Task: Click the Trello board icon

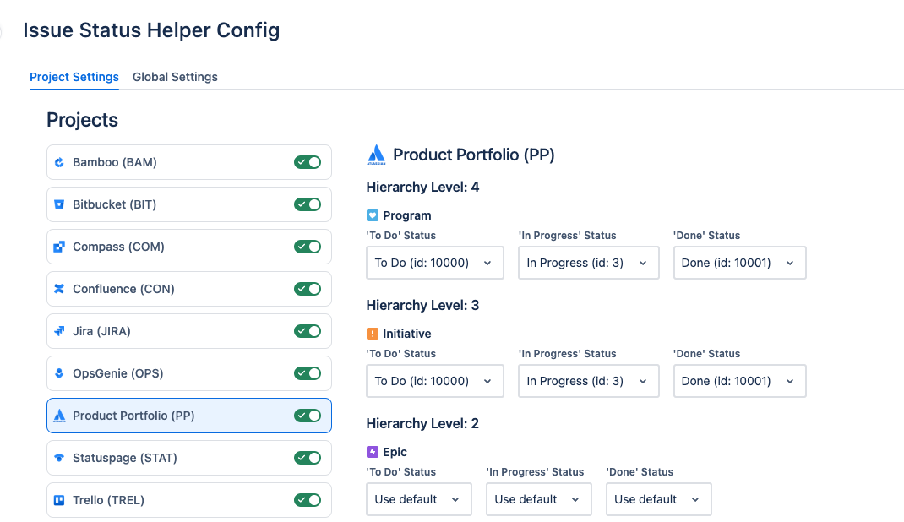Action: click(59, 500)
